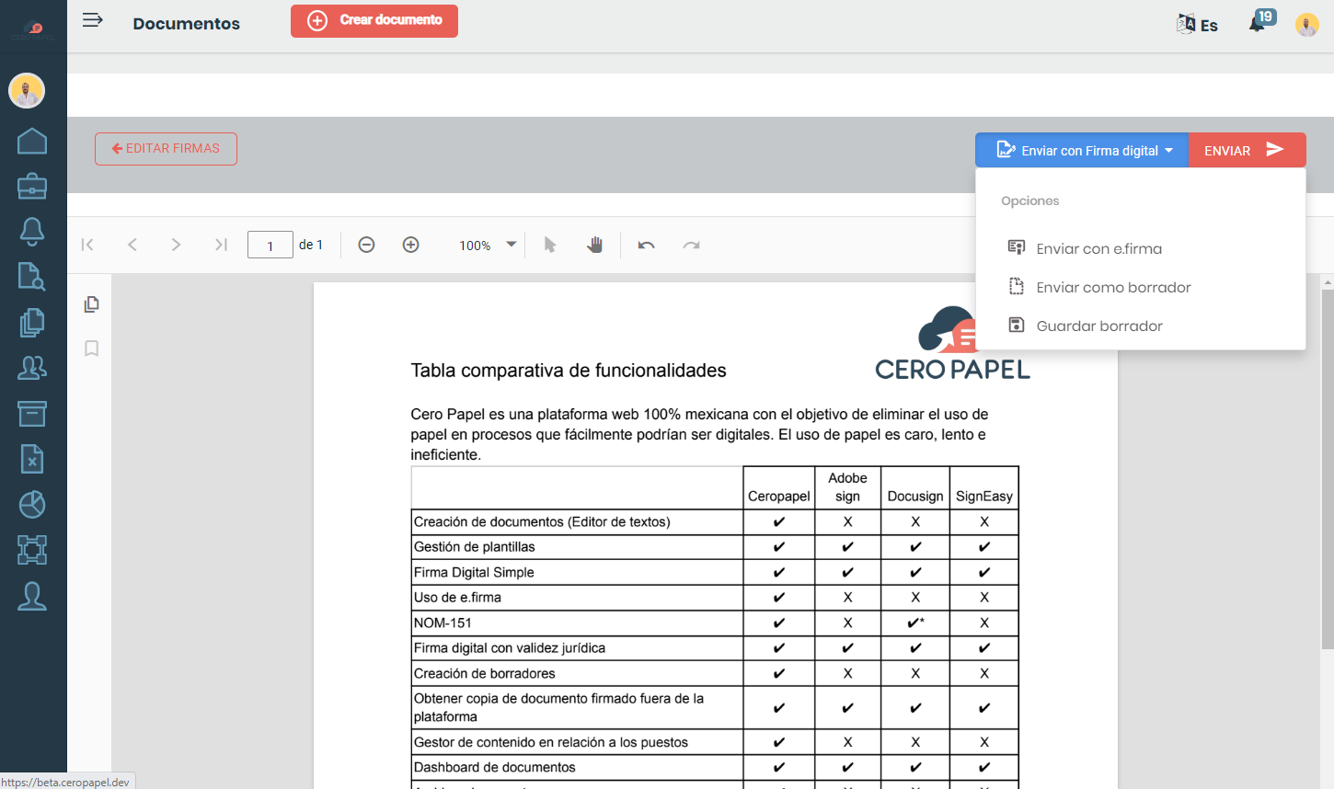Image resolution: width=1334 pixels, height=789 pixels.
Task: Open document search from the sidebar
Action: 31,277
